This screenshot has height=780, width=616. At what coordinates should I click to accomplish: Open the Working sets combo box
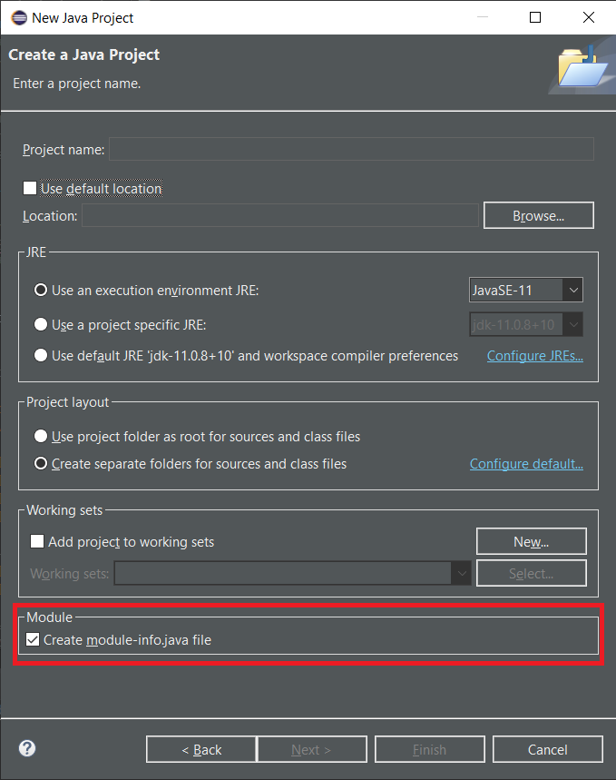(292, 573)
